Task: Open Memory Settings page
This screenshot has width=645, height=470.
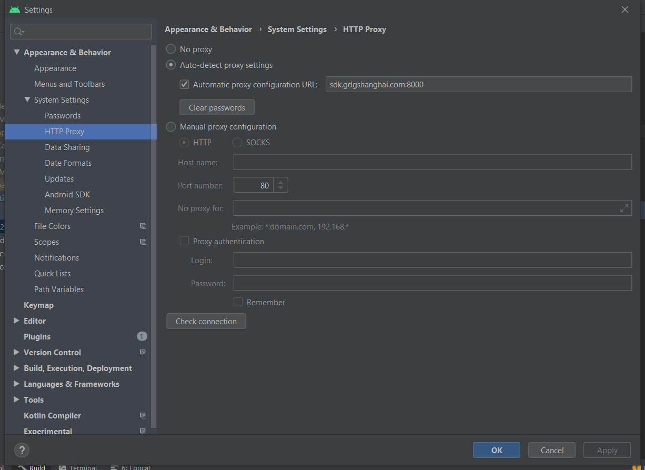Action: point(74,211)
